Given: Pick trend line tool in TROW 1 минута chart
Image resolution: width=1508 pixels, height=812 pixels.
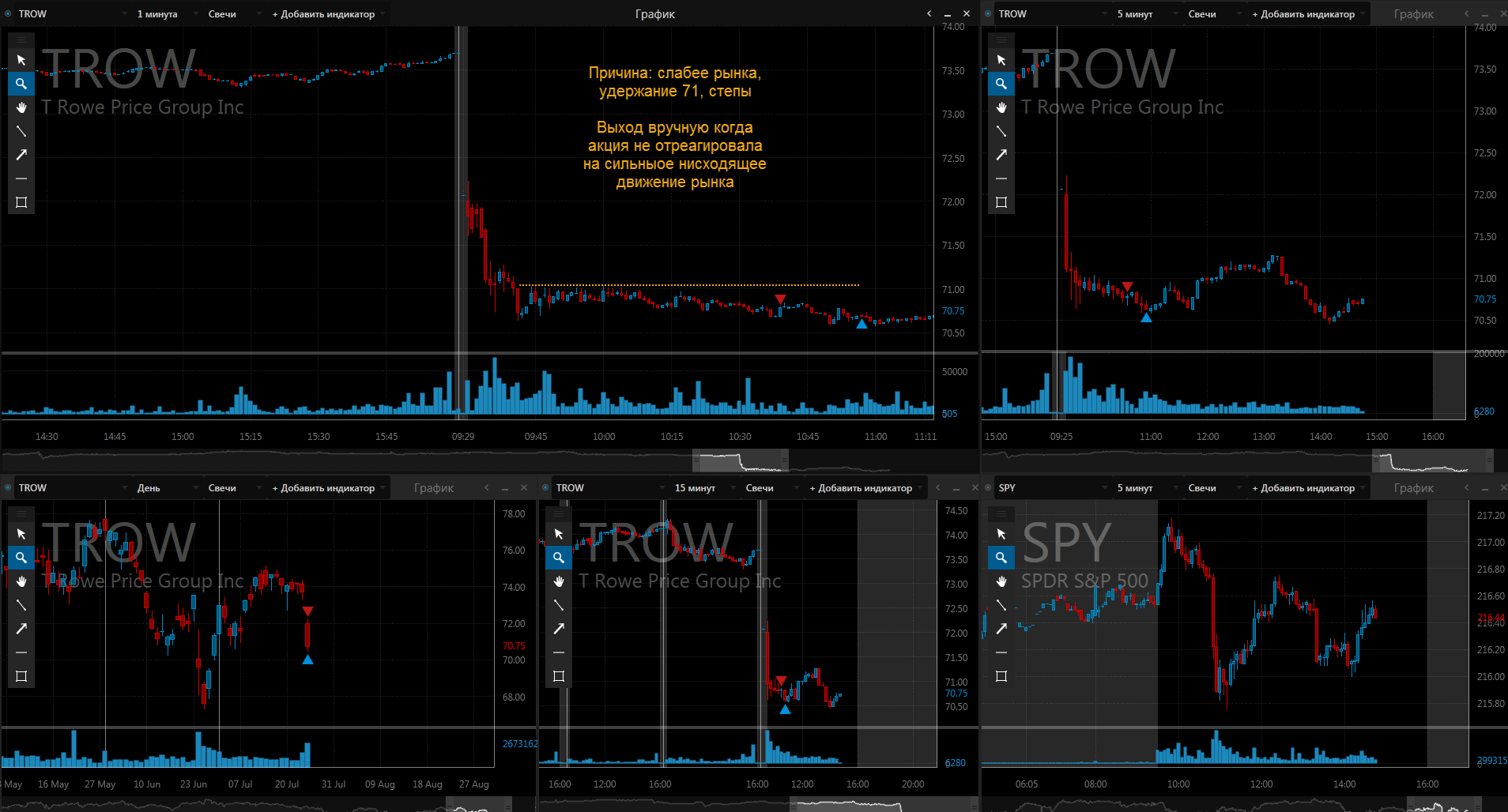Looking at the screenshot, I should [21, 131].
